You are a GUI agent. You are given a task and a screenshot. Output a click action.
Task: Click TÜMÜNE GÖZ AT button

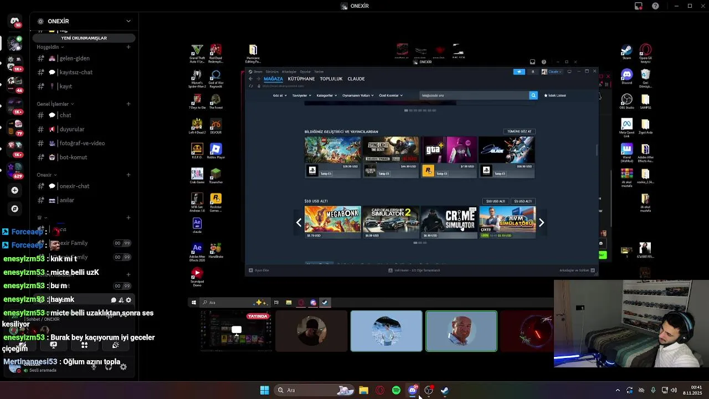pos(519,131)
